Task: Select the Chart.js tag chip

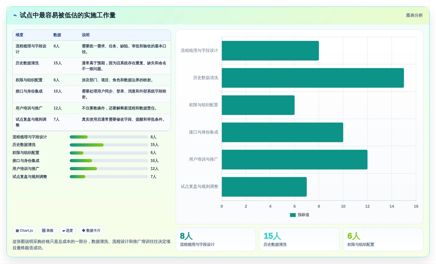Action: [x=24, y=230]
